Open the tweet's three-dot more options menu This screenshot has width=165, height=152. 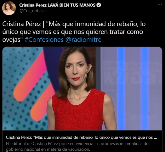[160, 5]
